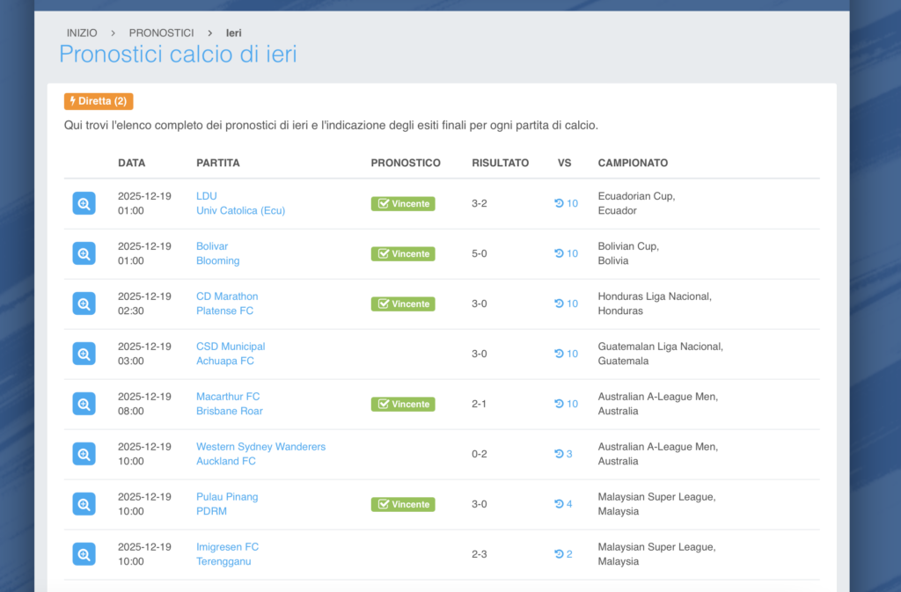This screenshot has width=901, height=592.
Task: Click the Diretta (2) live badge
Action: click(99, 101)
